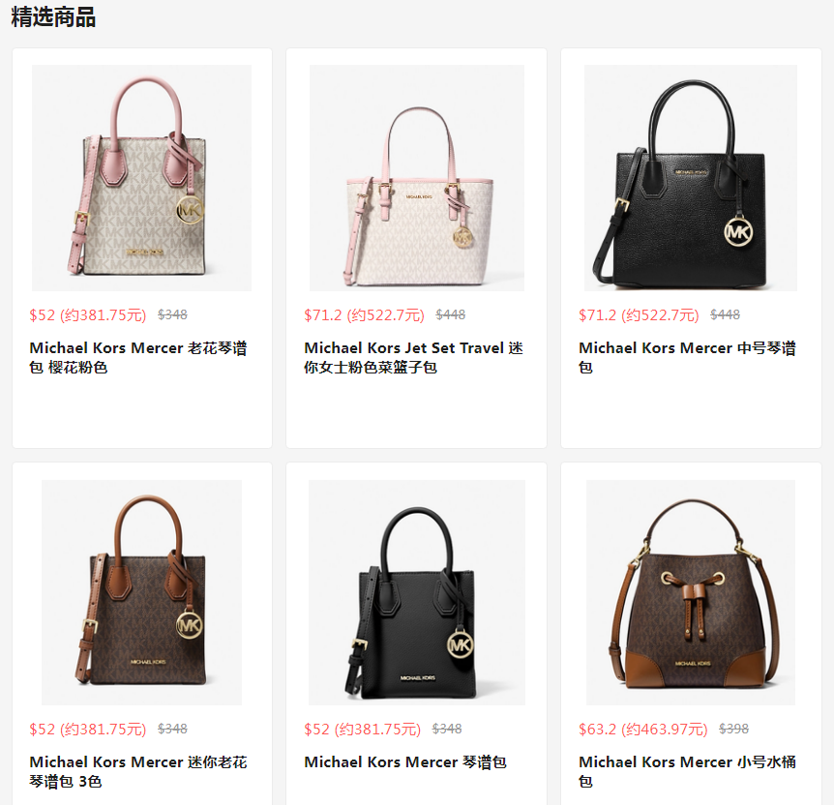
Task: Click the title Michael Kors Mercer 迷你老花琴谱包 3色
Action: coord(138,771)
